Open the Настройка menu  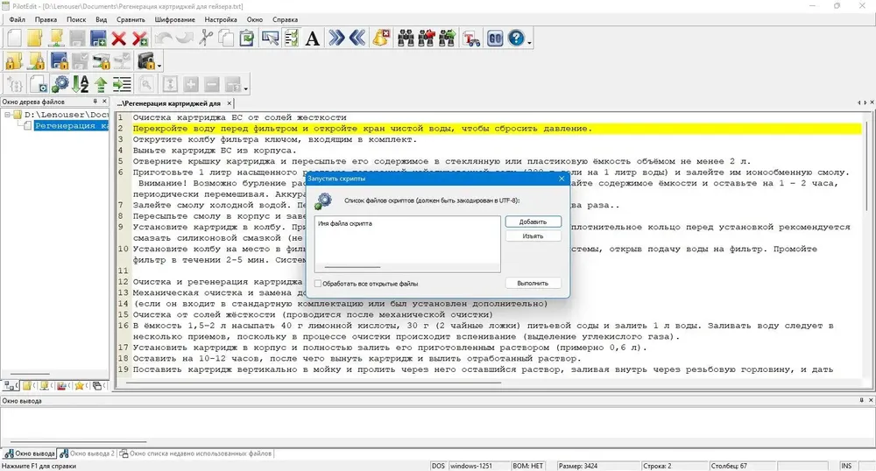coord(221,19)
